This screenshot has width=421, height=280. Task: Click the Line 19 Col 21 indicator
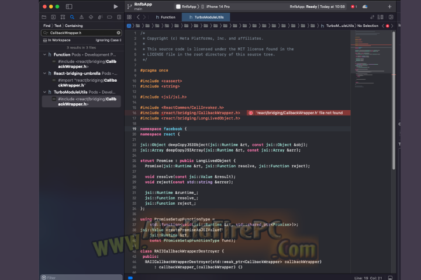[x=368, y=278]
